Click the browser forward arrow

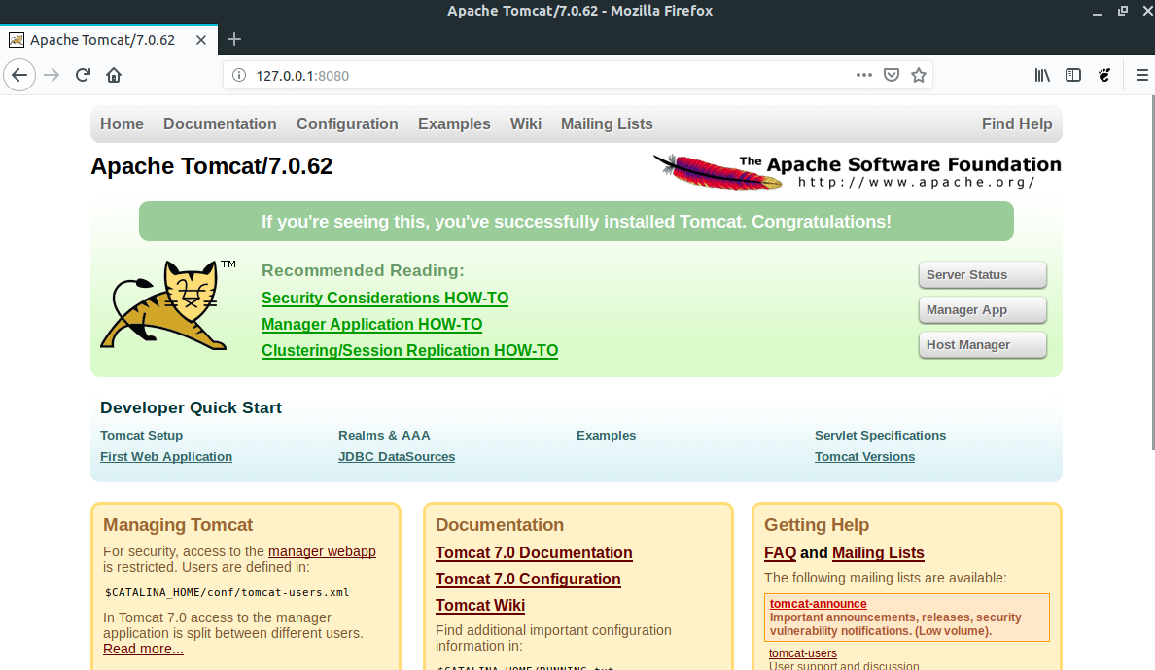point(52,75)
